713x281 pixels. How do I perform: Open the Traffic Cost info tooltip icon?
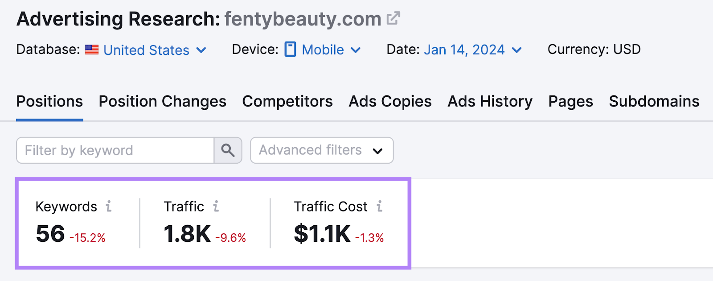tap(379, 206)
